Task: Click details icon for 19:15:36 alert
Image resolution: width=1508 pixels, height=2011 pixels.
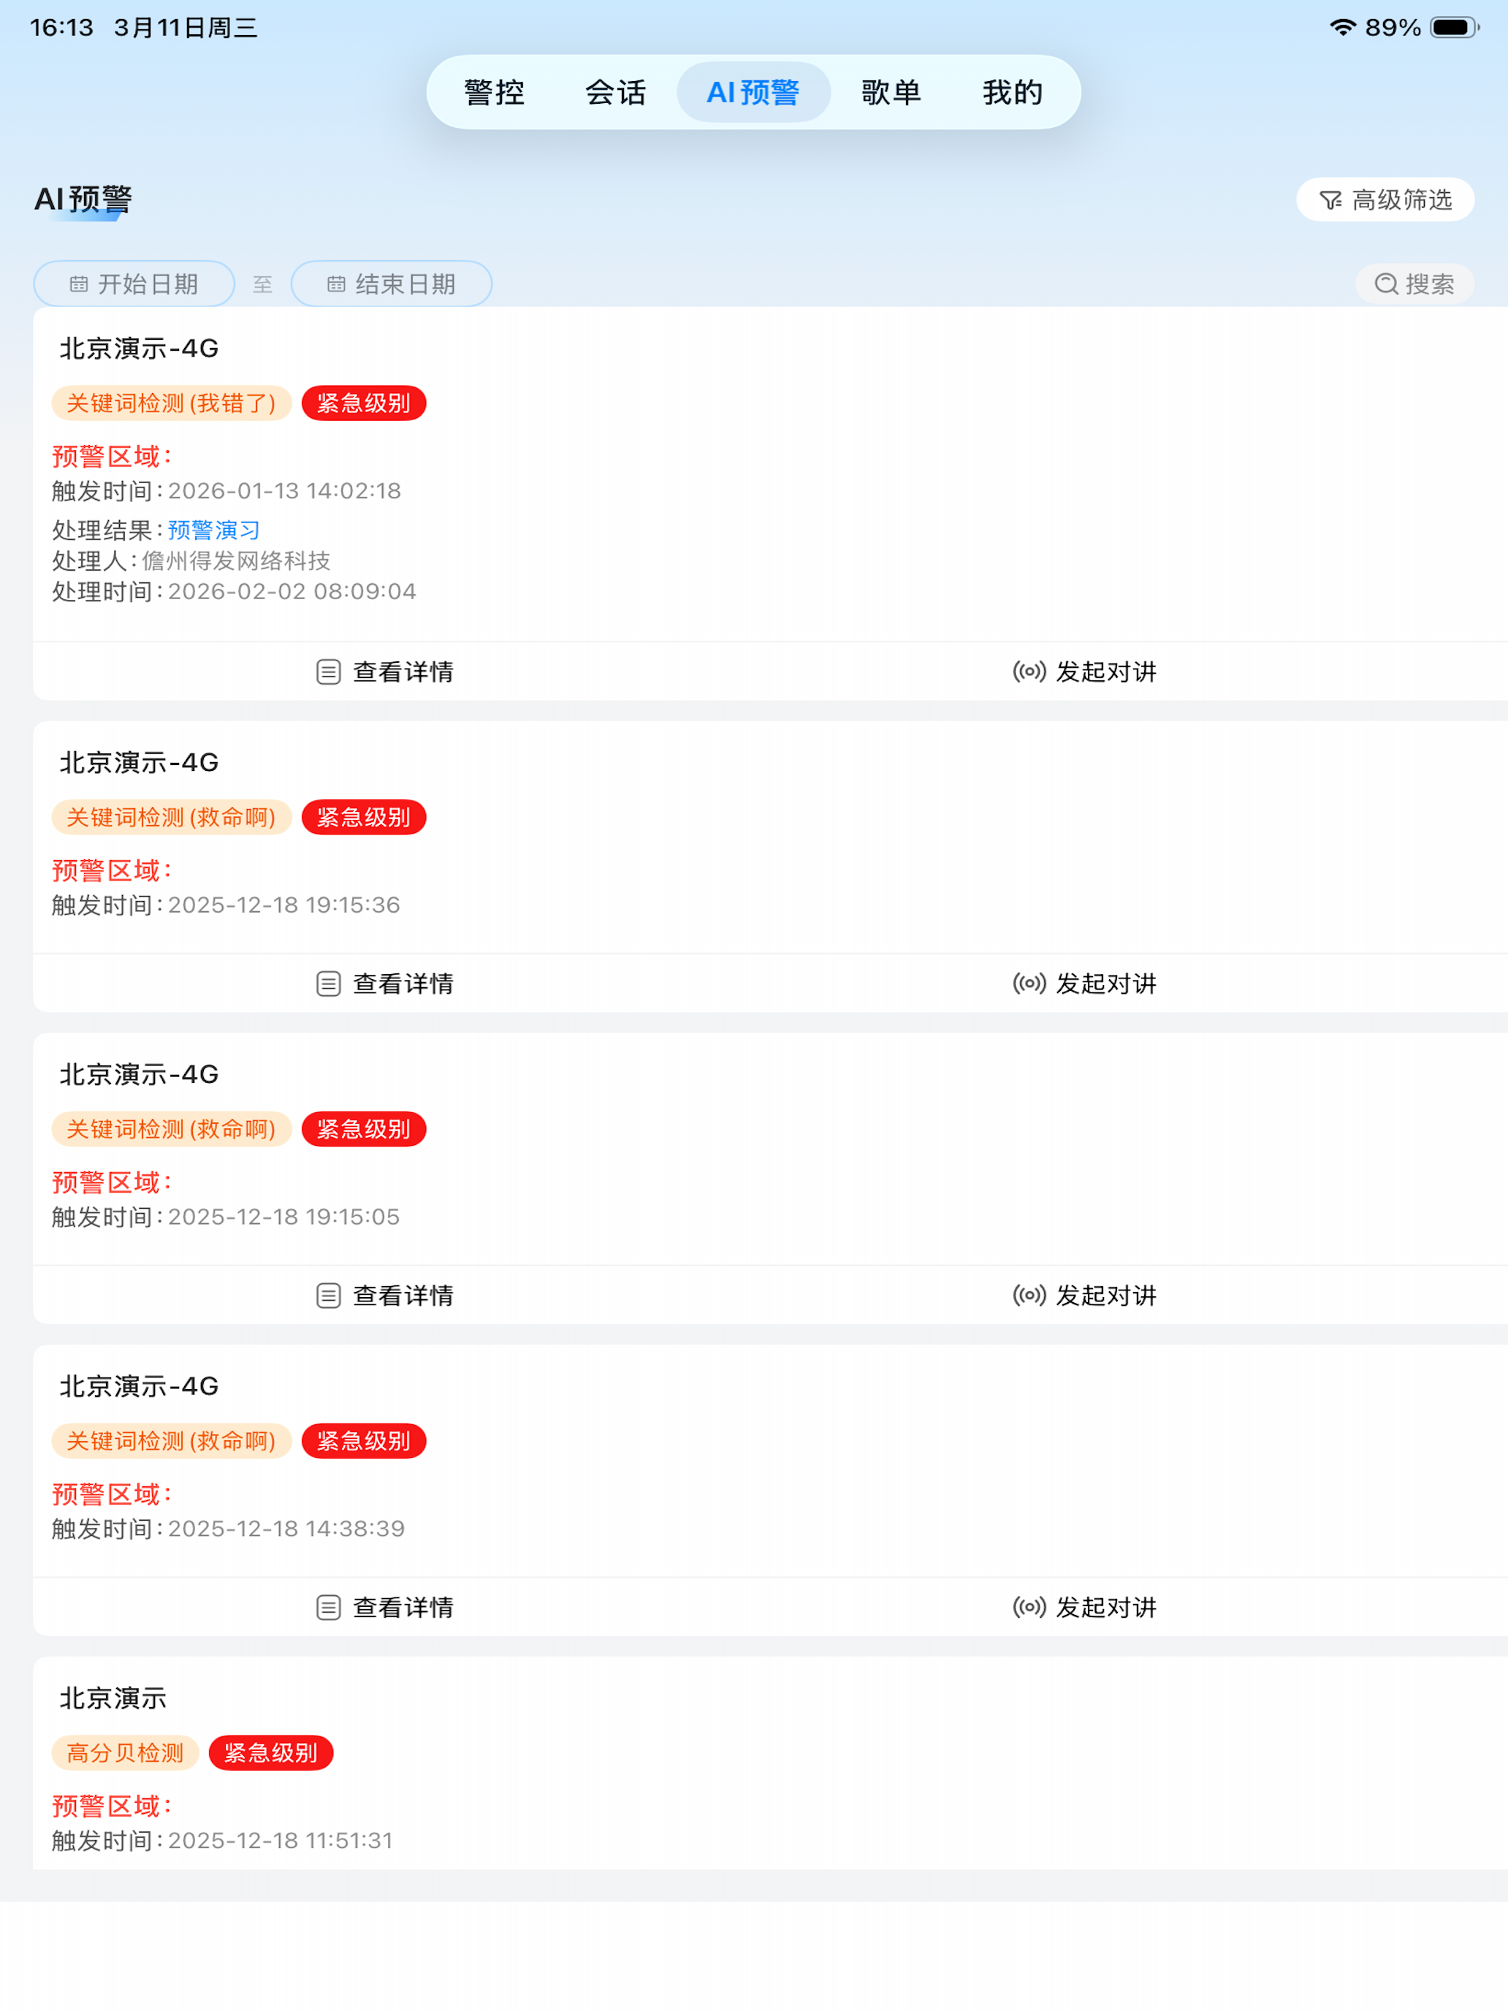Action: tap(328, 984)
